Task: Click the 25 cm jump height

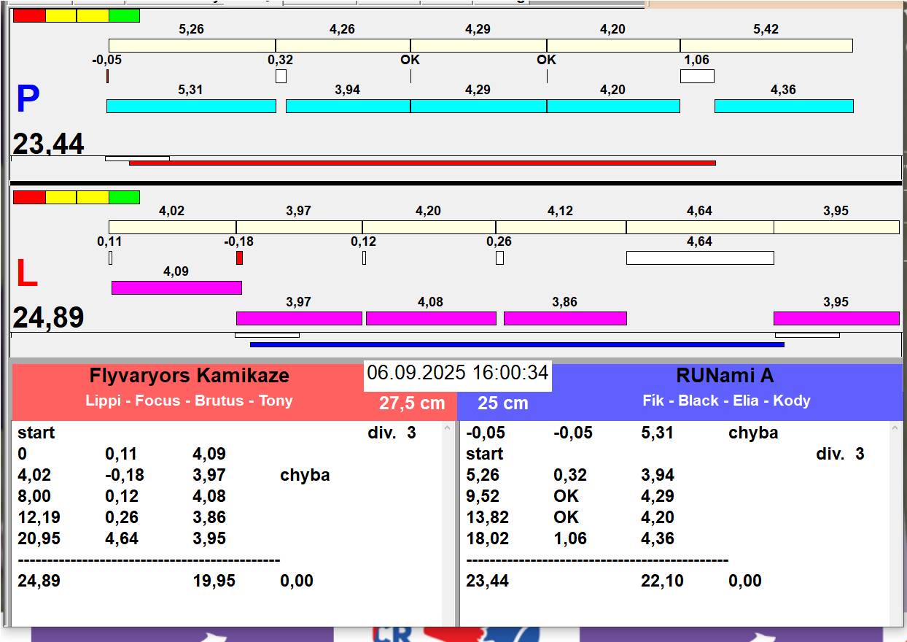Action: [503, 403]
